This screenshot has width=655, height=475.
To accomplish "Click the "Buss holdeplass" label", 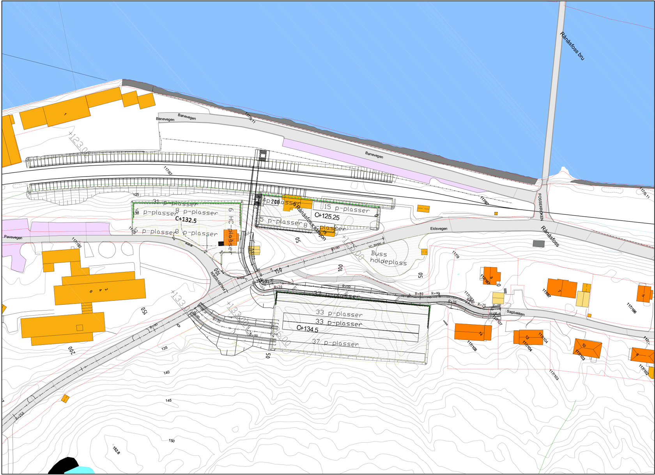I will pyautogui.click(x=388, y=258).
